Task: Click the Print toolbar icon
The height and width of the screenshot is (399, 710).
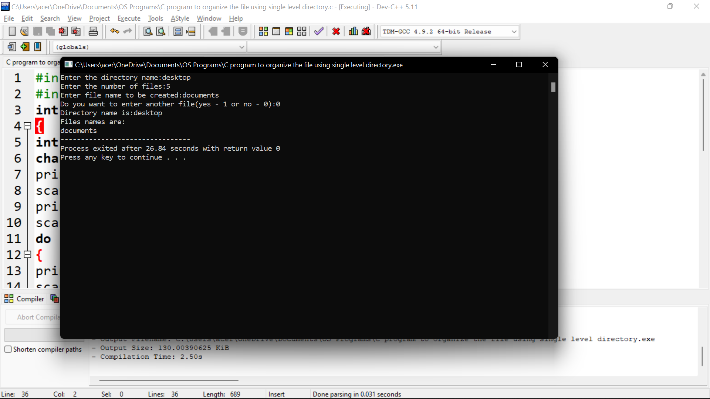Action: coord(93,31)
